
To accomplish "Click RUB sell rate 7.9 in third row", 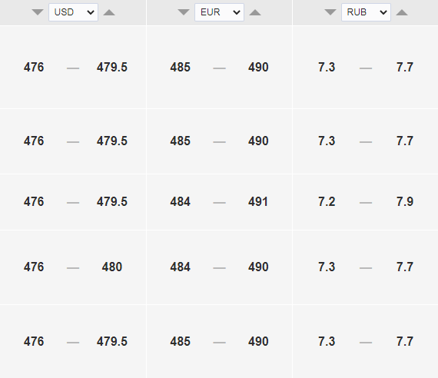I will coord(405,202).
